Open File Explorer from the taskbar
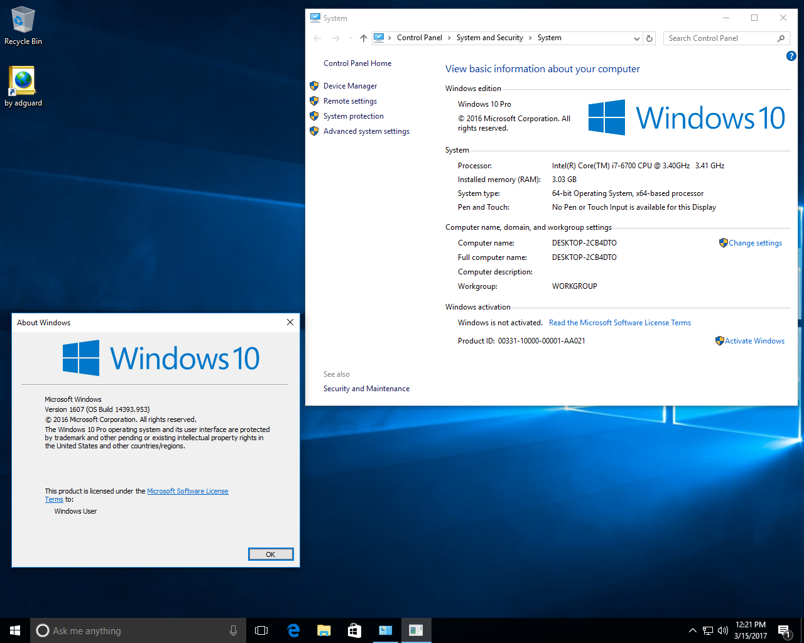 click(324, 630)
